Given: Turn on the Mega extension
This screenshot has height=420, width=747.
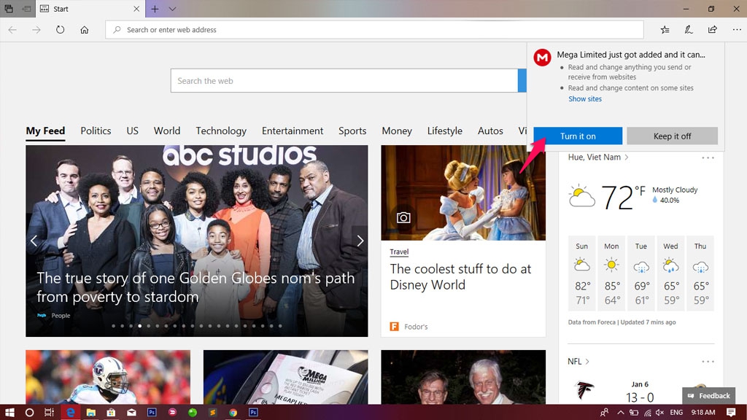Looking at the screenshot, I should (x=578, y=136).
